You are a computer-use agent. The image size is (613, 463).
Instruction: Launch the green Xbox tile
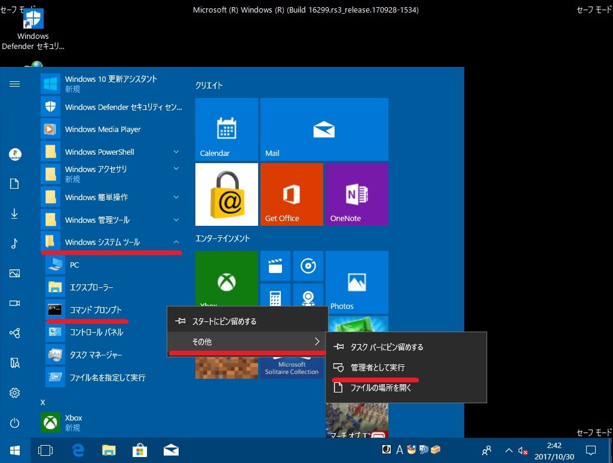227,278
